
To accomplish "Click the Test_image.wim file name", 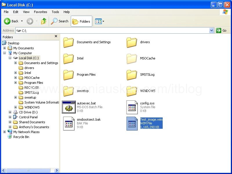I will coord(151,119).
